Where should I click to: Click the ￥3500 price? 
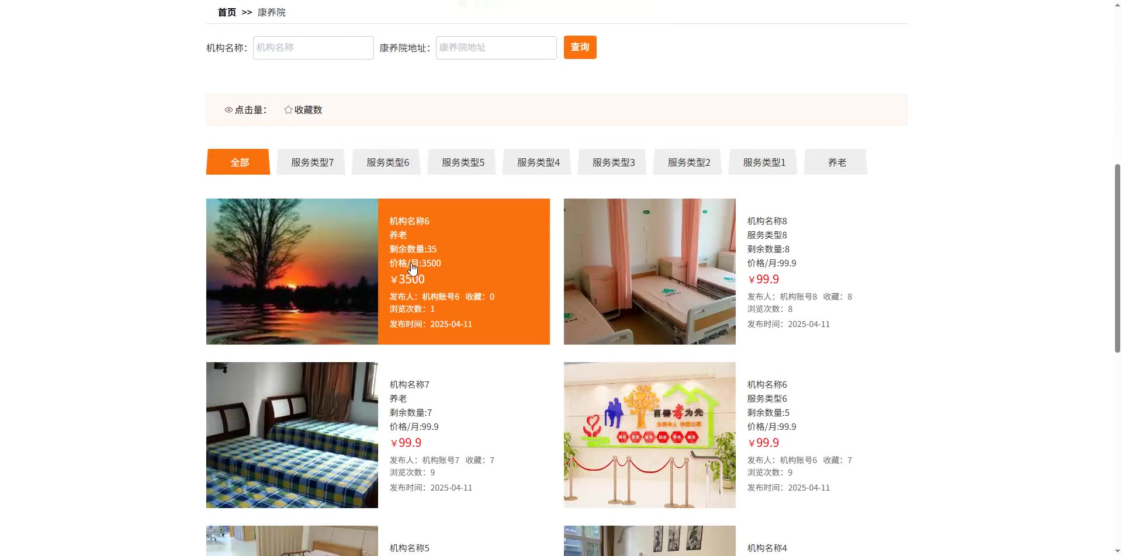tap(407, 279)
